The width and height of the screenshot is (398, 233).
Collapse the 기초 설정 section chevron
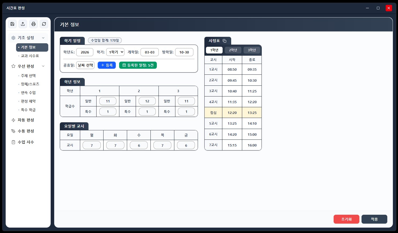43,38
